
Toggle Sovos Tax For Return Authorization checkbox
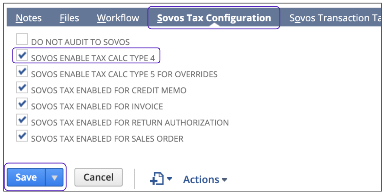22,120
